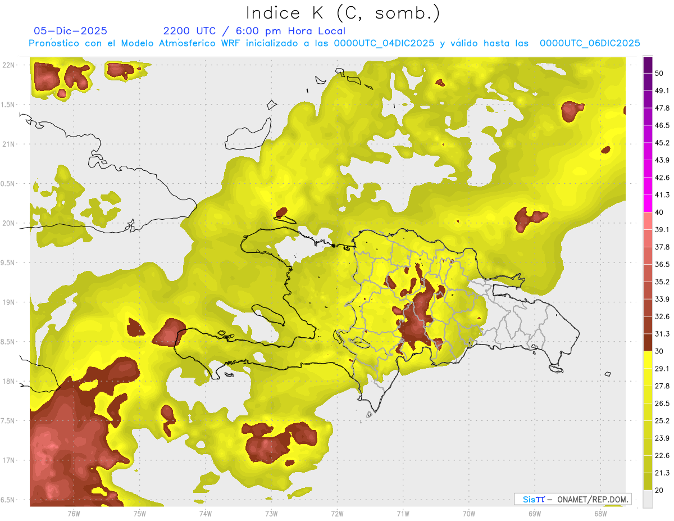Click the colorbar value "23.9"

point(662,438)
